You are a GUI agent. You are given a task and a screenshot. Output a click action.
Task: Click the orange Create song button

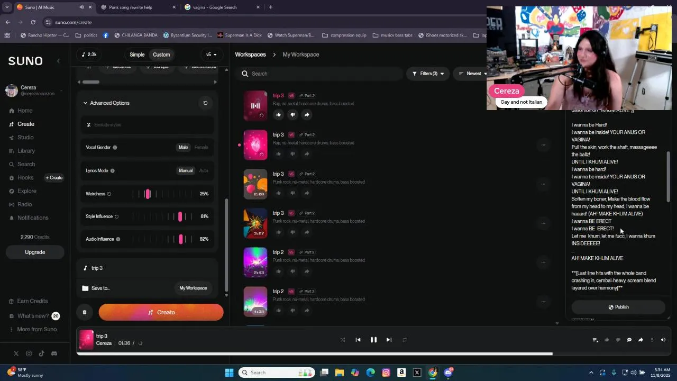[x=161, y=312]
